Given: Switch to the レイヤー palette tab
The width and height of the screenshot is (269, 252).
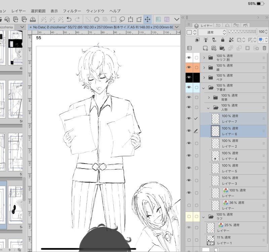Looking at the screenshot, I should tap(203, 26).
